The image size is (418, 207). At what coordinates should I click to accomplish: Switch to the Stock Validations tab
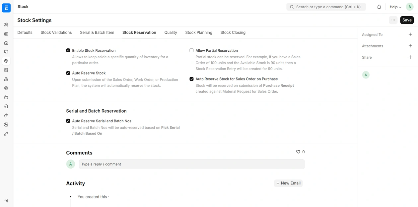tap(56, 32)
